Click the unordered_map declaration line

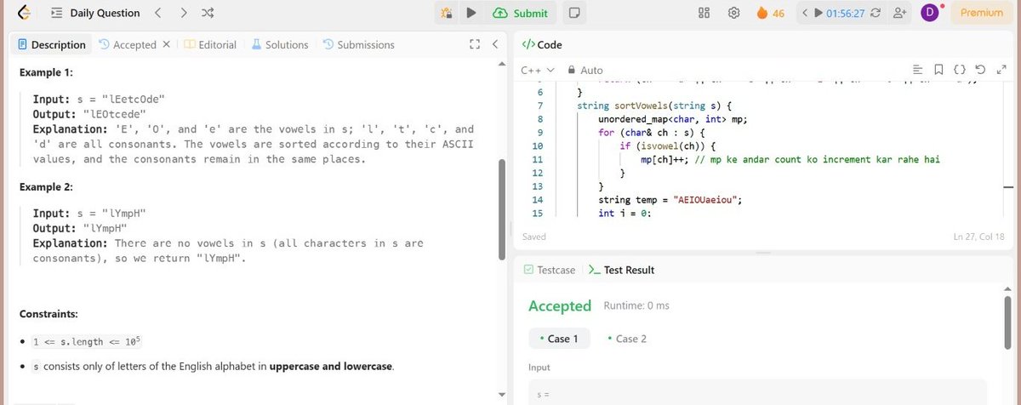coord(672,119)
